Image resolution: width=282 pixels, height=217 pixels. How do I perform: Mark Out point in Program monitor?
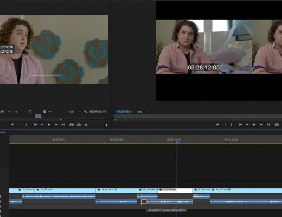231,124
